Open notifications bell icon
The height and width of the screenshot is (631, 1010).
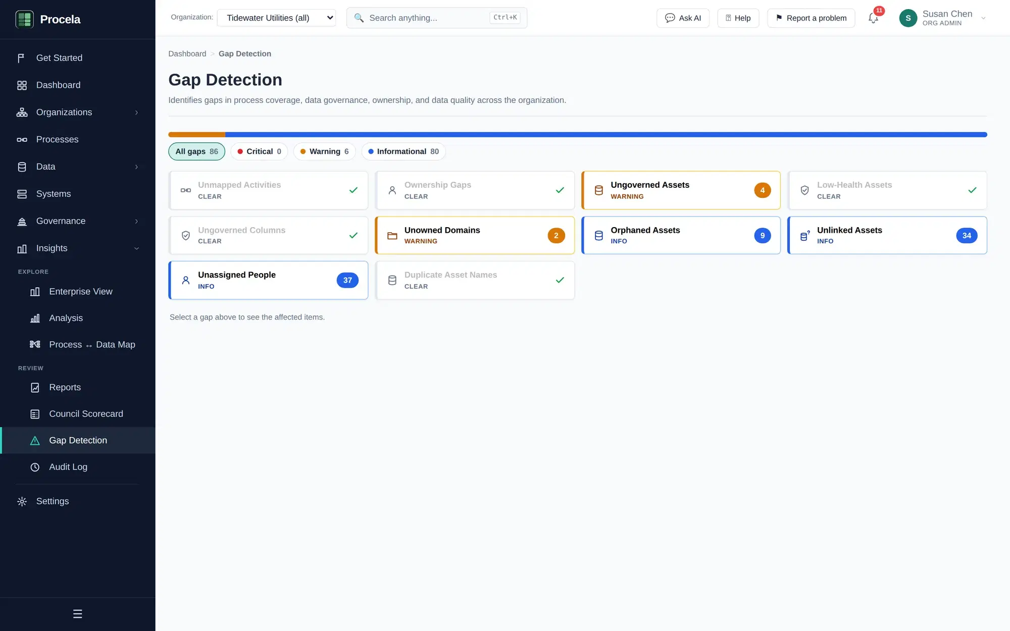(873, 18)
